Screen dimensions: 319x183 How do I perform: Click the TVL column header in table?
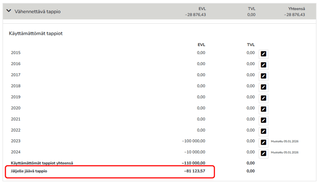[251, 45]
